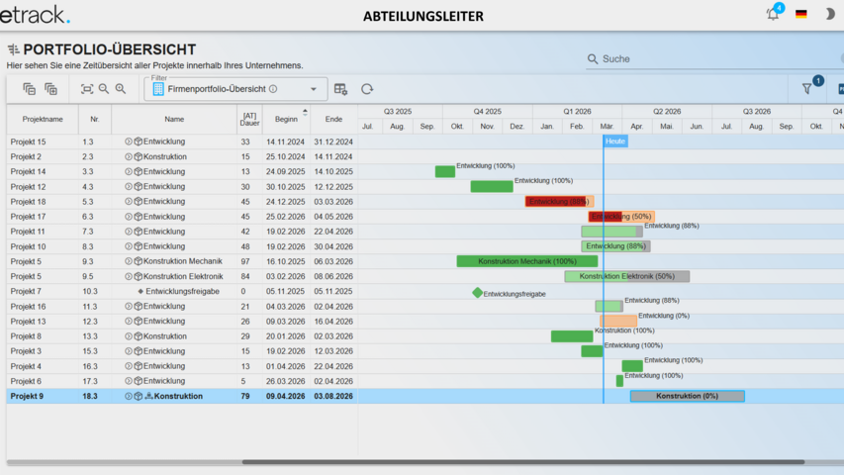Refresh the portfolio overview

click(x=367, y=89)
